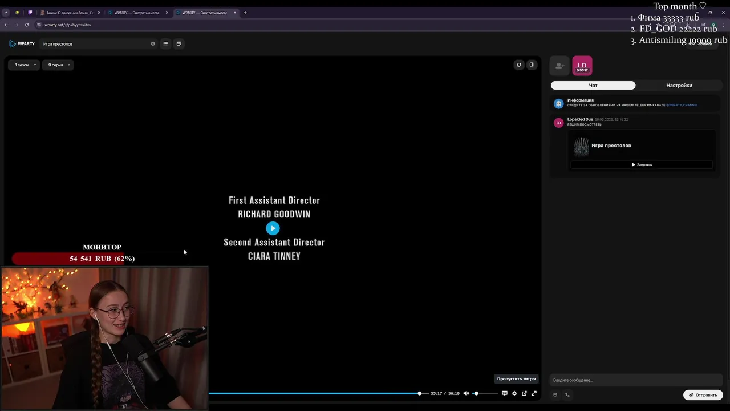The width and height of the screenshot is (730, 411).
Task: Open the Игра престолов poster thumbnail
Action: pos(581,146)
